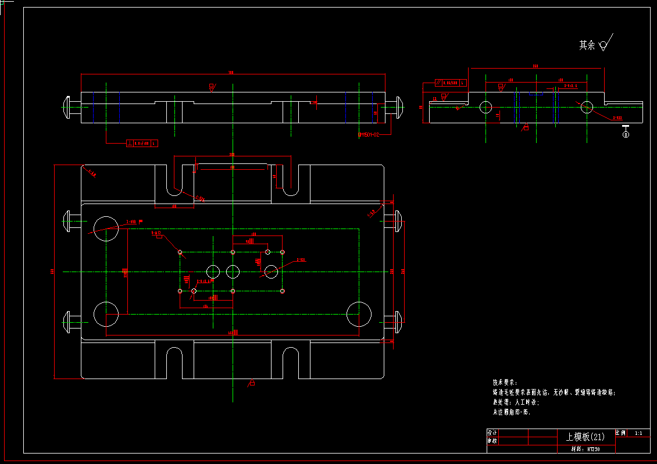The width and height of the screenshot is (657, 464).
Task: Select the overall length dimension above front view
Action: click(230, 73)
